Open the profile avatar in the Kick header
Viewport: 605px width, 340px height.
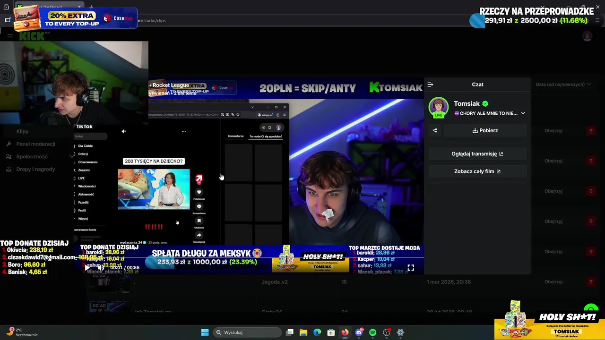pyautogui.click(x=588, y=36)
